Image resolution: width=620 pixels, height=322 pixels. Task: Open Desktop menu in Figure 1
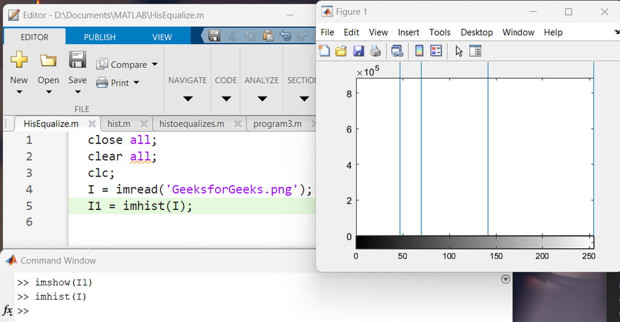pyautogui.click(x=477, y=33)
